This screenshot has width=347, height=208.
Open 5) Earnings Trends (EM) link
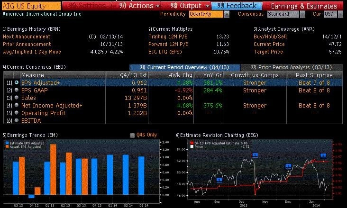tap(30, 135)
